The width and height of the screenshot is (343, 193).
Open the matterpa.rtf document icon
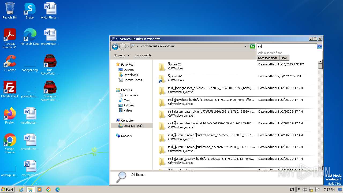[x=30, y=168]
